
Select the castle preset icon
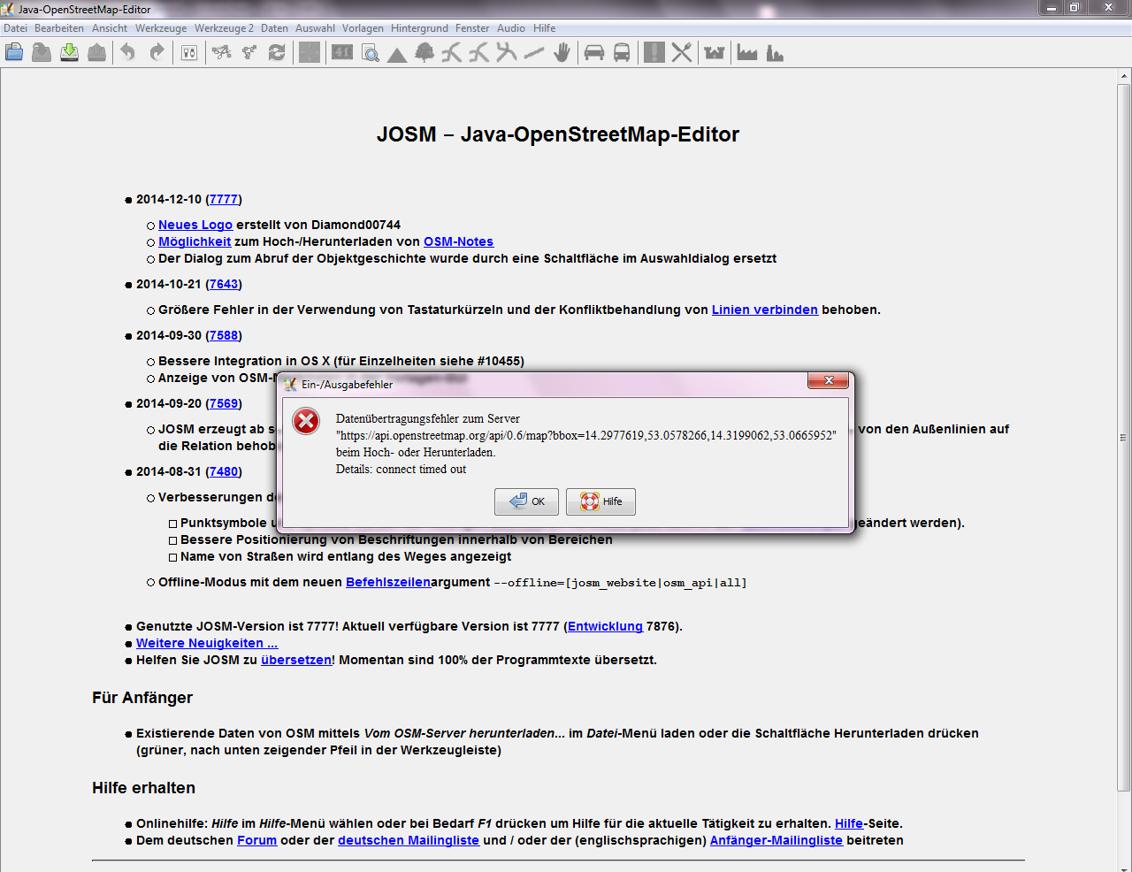[x=715, y=53]
